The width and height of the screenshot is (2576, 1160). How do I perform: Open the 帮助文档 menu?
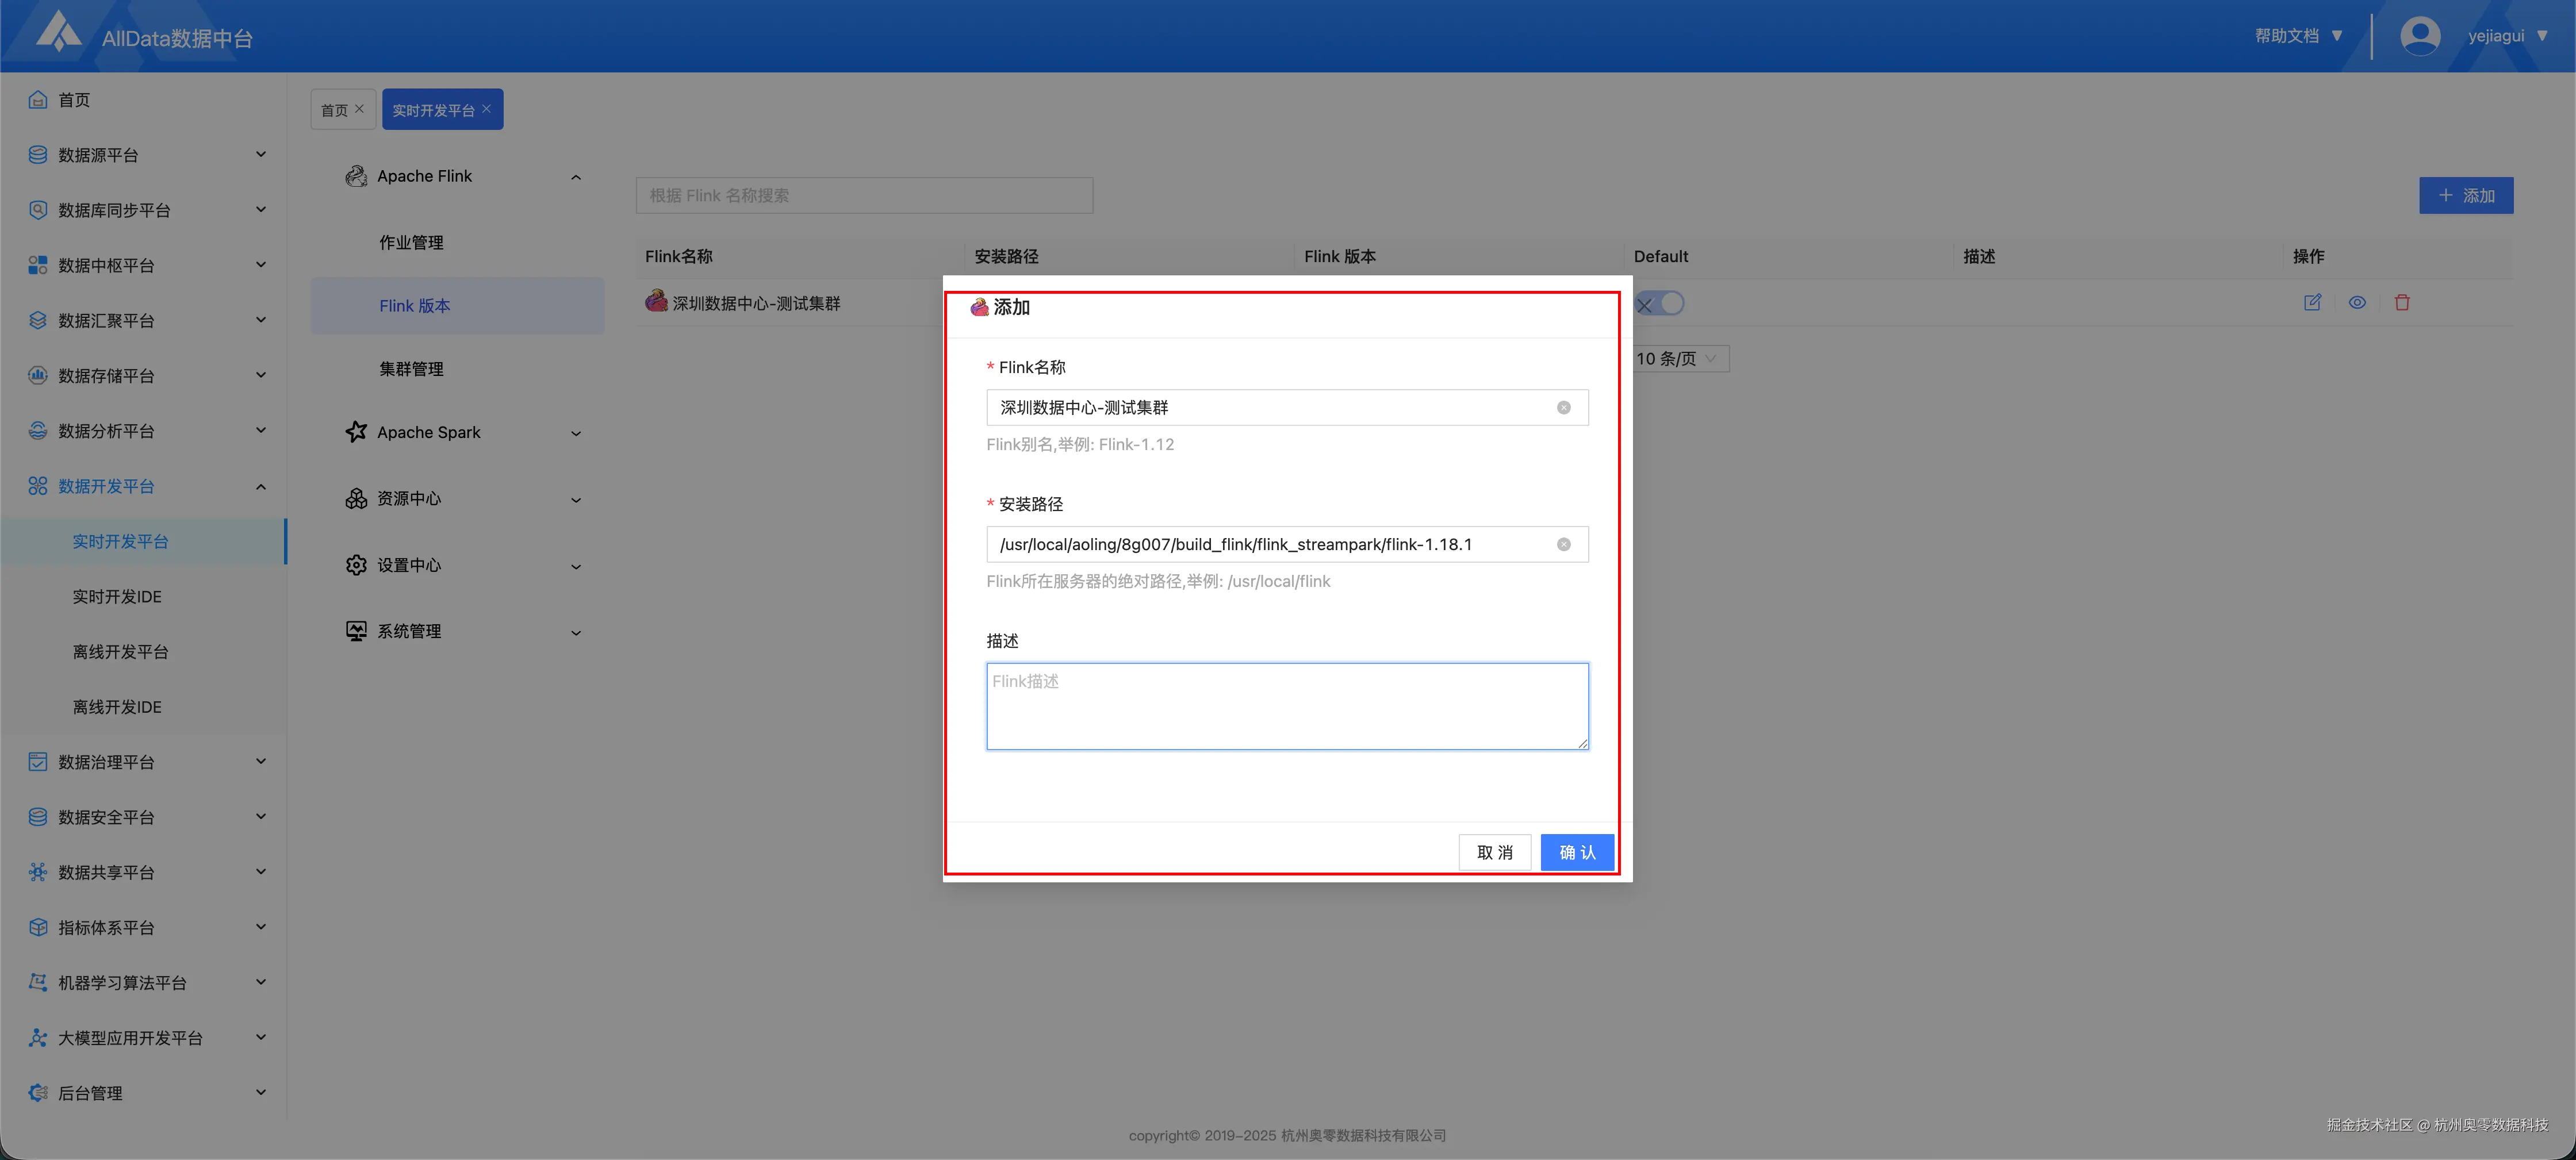[x=2288, y=34]
